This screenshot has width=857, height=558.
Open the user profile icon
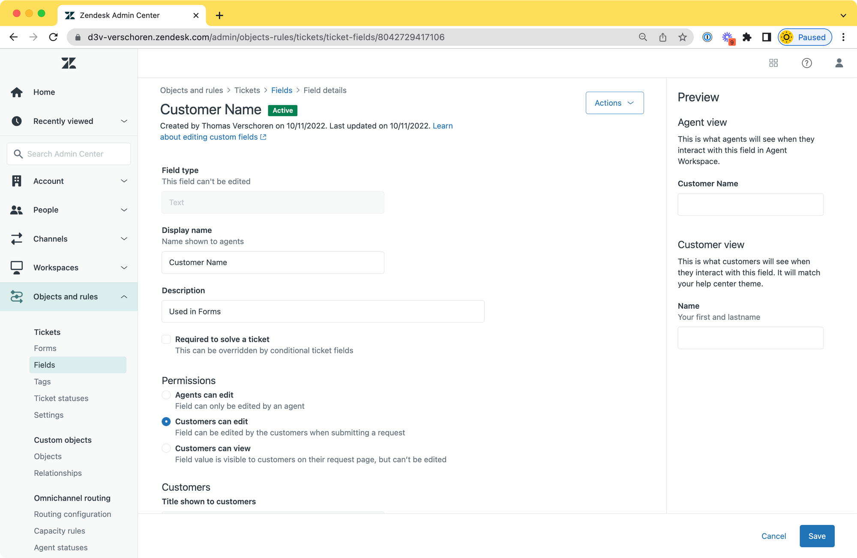[839, 63]
